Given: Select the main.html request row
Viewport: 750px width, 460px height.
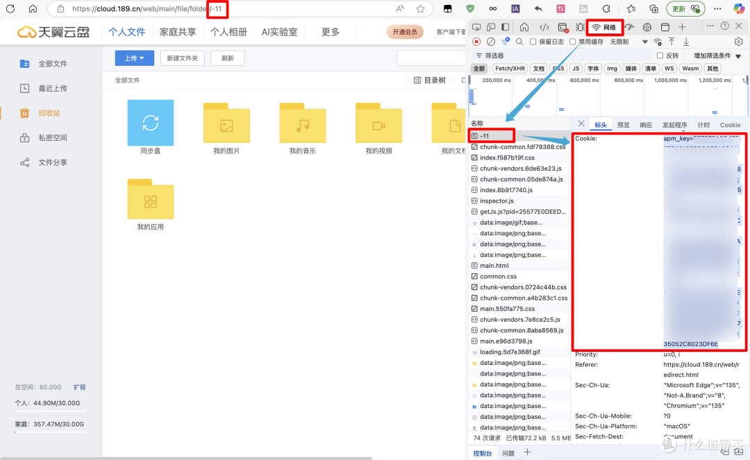Looking at the screenshot, I should pyautogui.click(x=519, y=266).
